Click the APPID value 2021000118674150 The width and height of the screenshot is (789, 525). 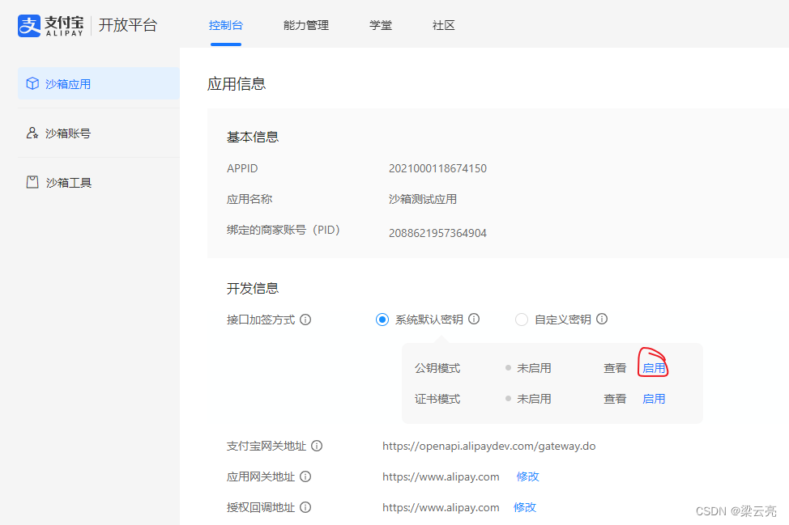[x=437, y=168]
